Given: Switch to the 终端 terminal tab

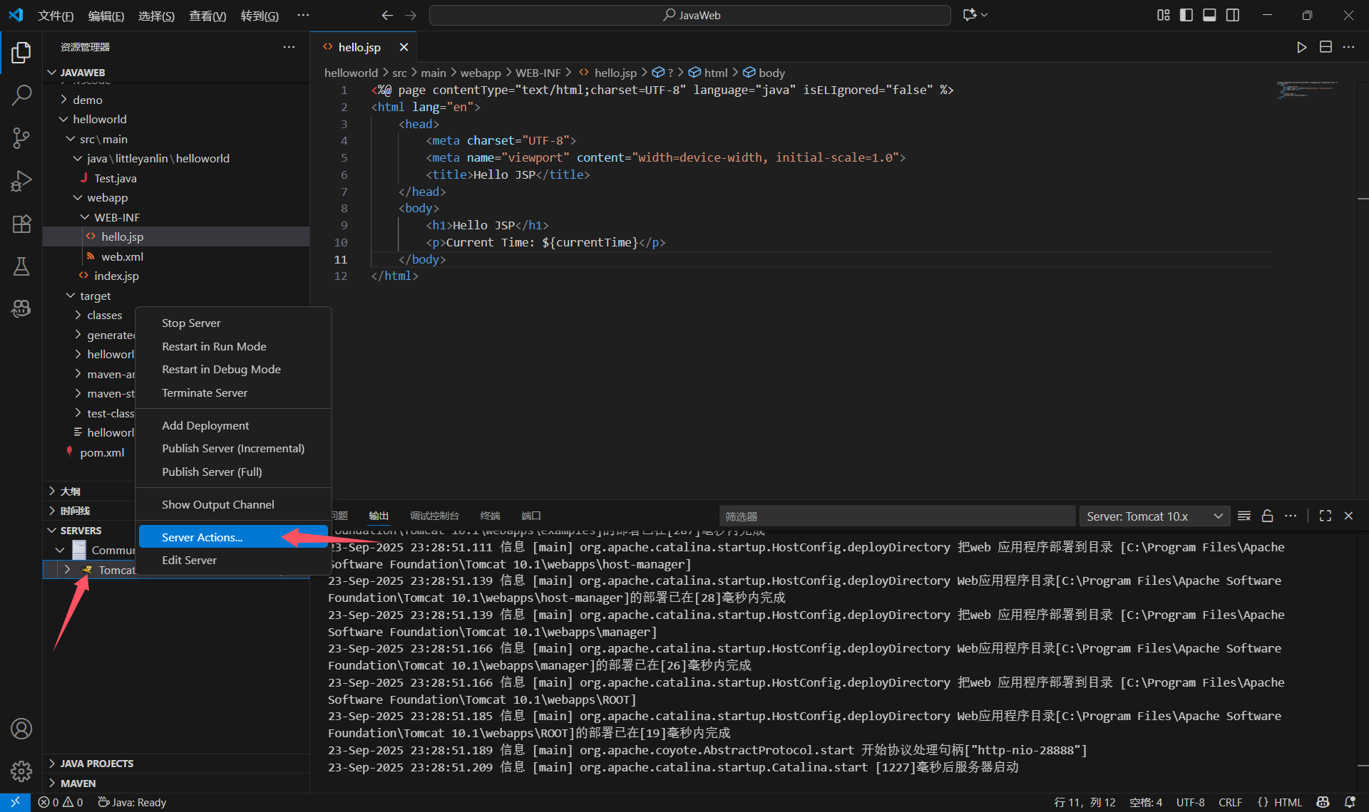Looking at the screenshot, I should pyautogui.click(x=490, y=516).
